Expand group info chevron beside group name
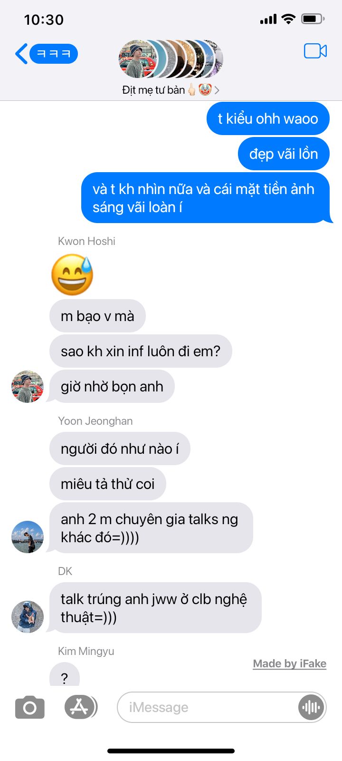Viewport: 342px width, 761px height. pyautogui.click(x=217, y=90)
